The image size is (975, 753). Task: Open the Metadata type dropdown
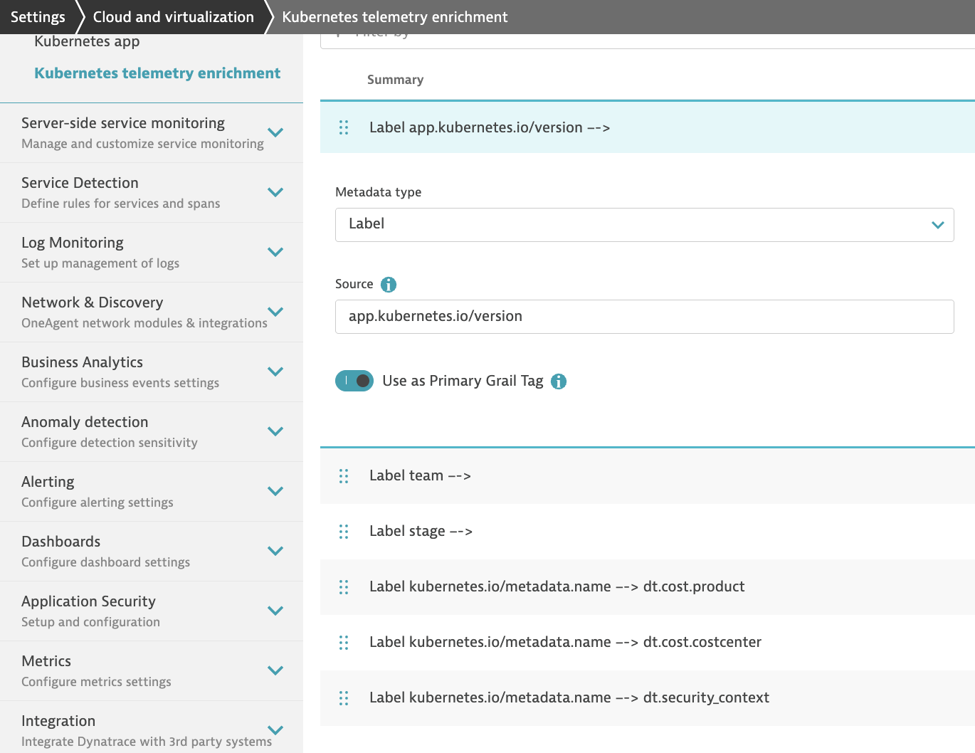(644, 225)
